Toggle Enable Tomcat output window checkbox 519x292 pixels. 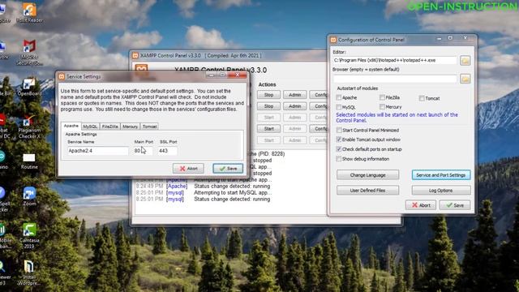(x=339, y=140)
